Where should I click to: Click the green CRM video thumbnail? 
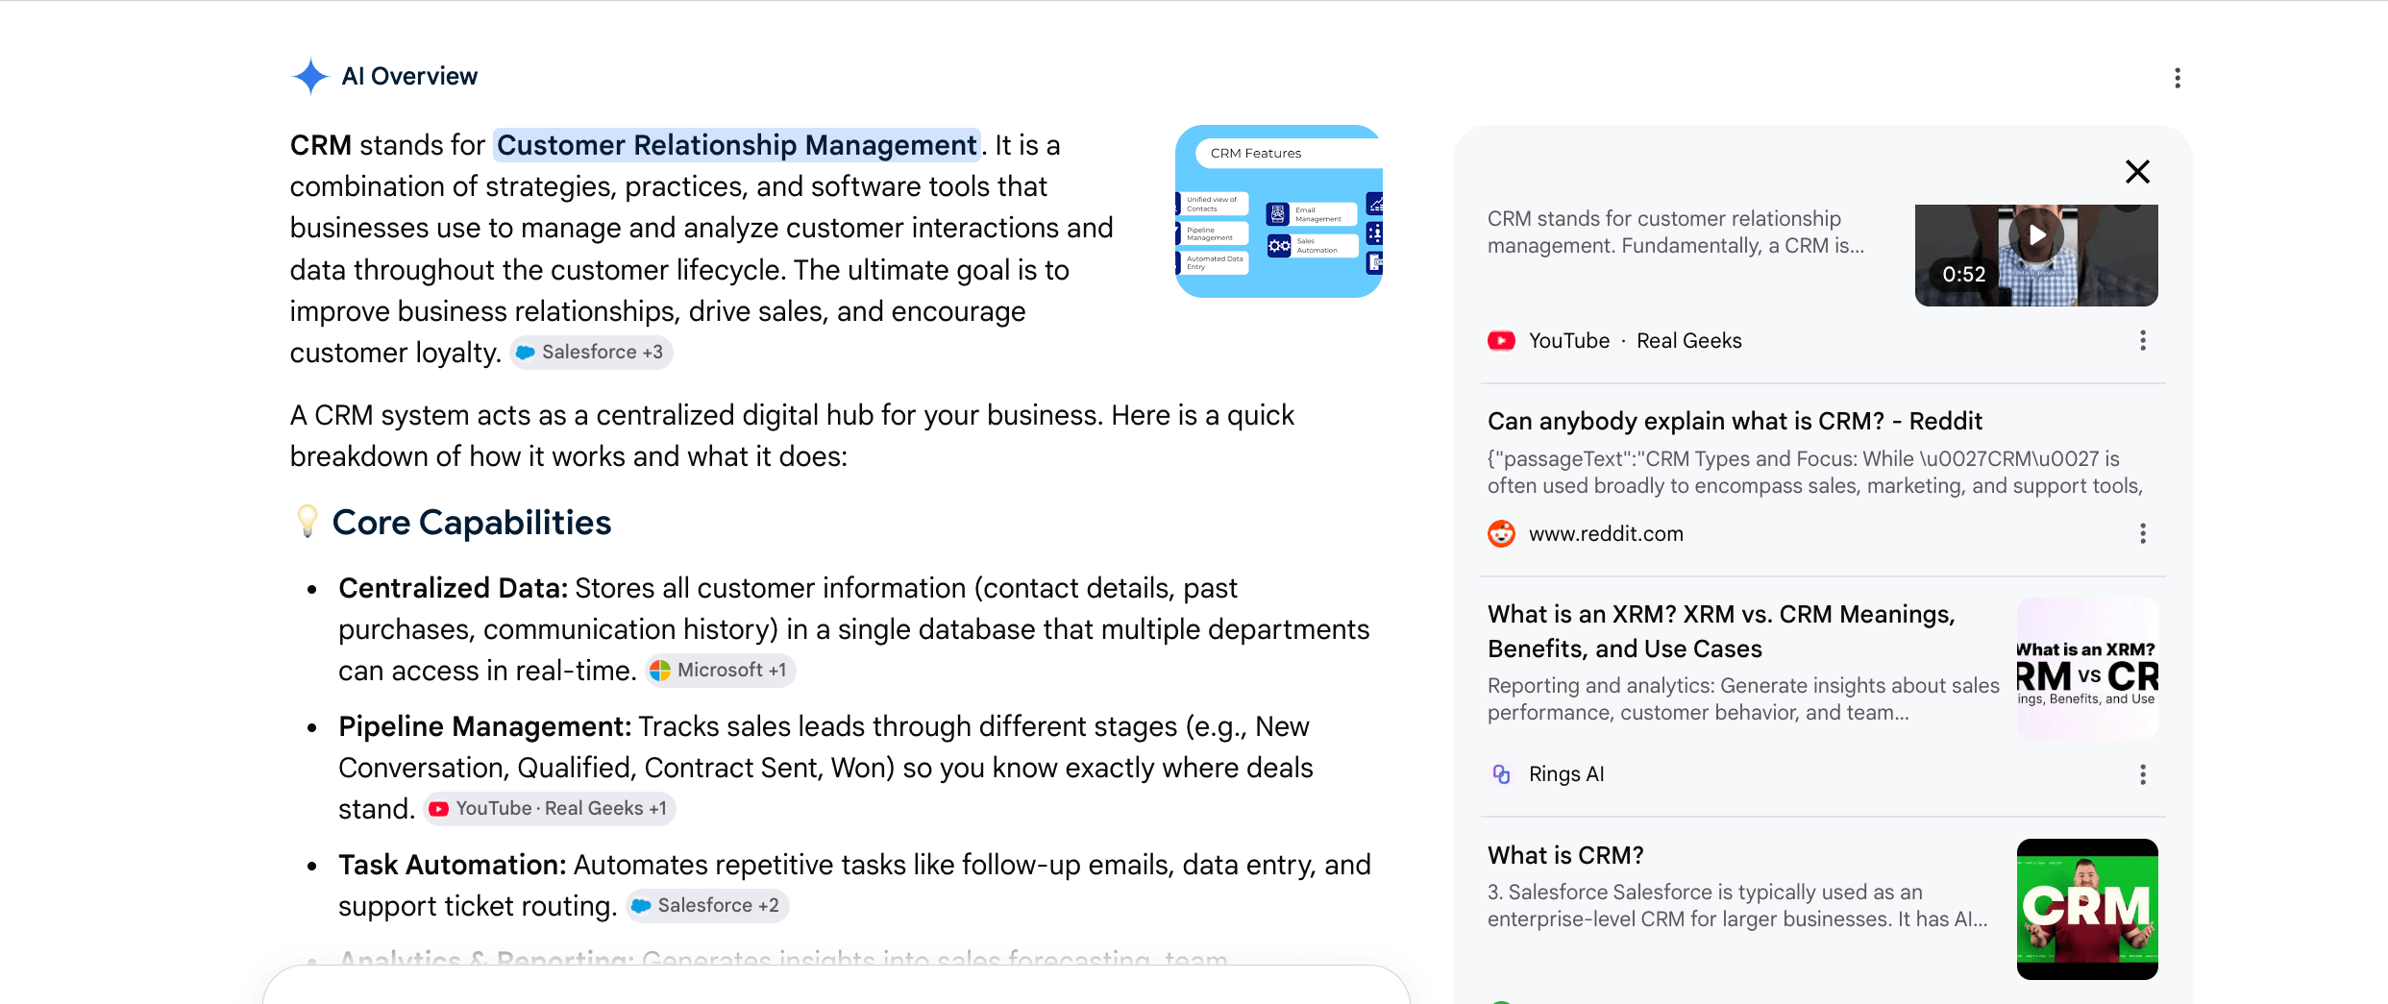click(x=2087, y=909)
